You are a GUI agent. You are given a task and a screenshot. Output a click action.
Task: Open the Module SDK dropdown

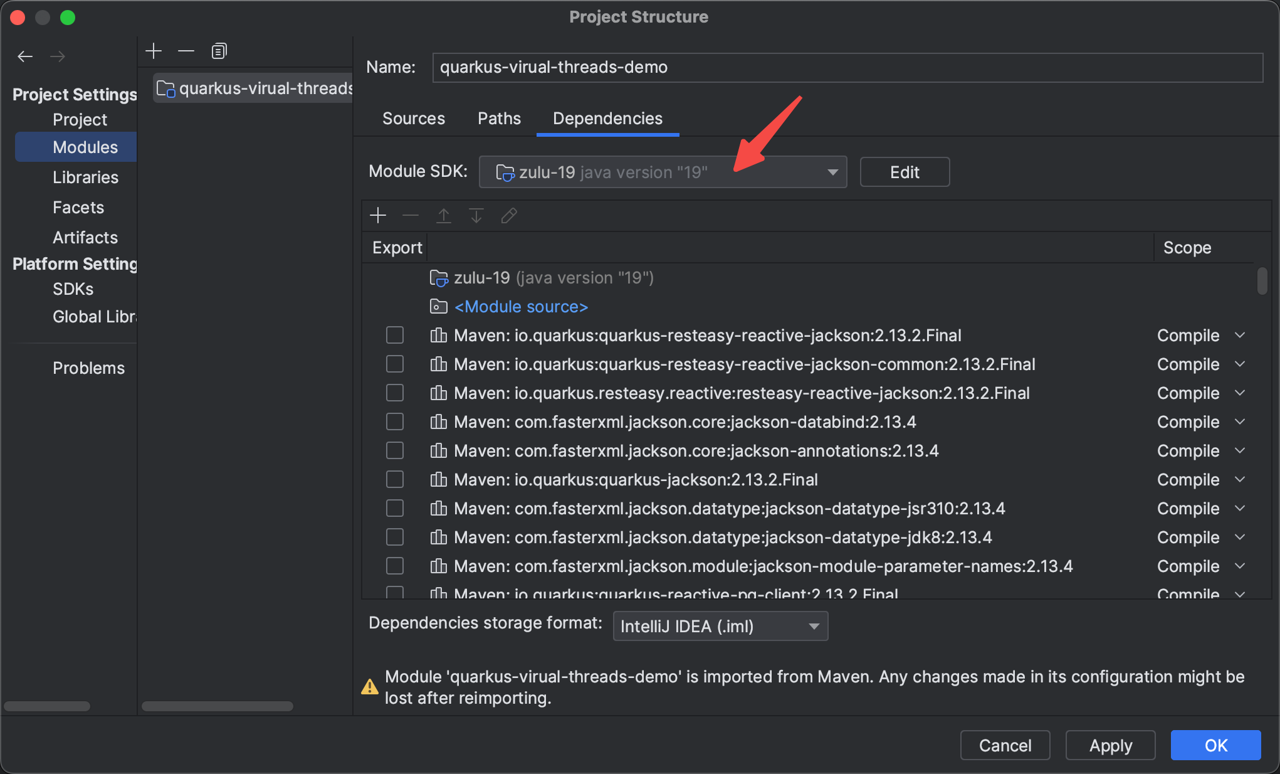[x=663, y=172]
